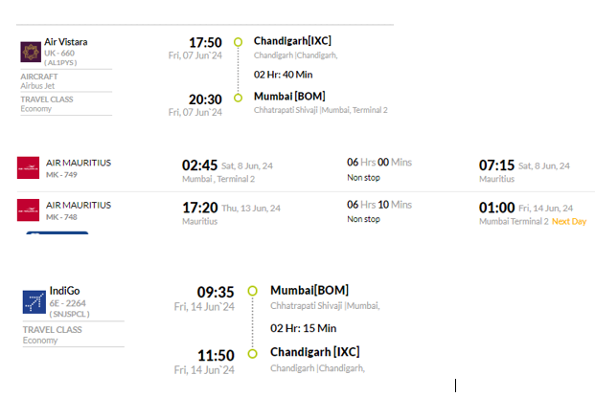Click the Mumbai arrival circle marker at 20:30
Screen dimensions: 595x397
click(238, 98)
